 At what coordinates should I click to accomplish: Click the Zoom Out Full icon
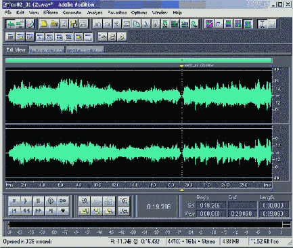coord(109,201)
